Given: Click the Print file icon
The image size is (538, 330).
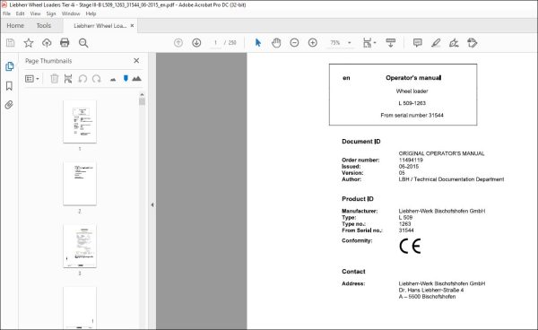Looking at the screenshot, I should (65, 42).
